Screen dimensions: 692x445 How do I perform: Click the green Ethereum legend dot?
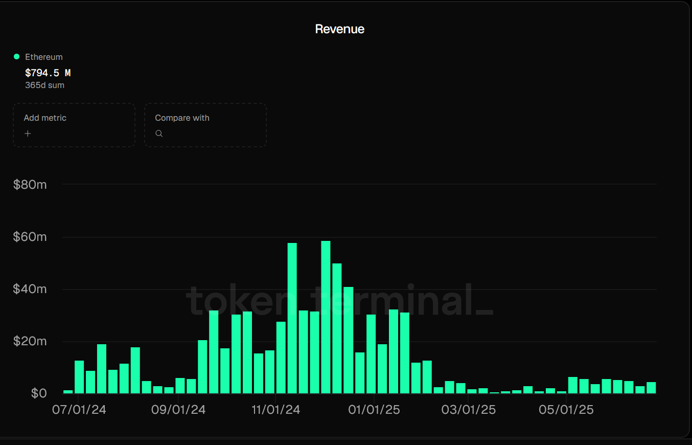[17, 57]
